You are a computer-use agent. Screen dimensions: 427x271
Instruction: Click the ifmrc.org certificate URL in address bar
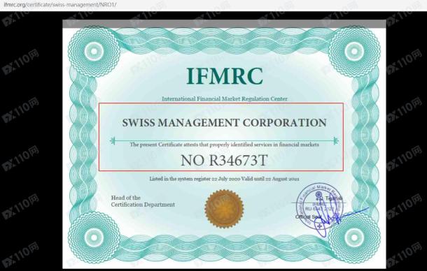60,5
